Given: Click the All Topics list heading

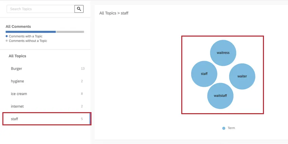Looking at the screenshot, I should [17, 56].
